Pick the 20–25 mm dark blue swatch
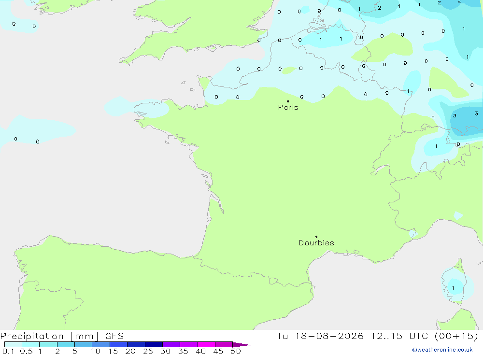Viewport: 483px width, 354px height. coord(136,344)
